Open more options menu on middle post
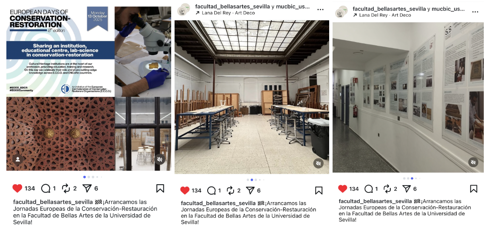Viewport: 491px width, 231px height. [320, 10]
